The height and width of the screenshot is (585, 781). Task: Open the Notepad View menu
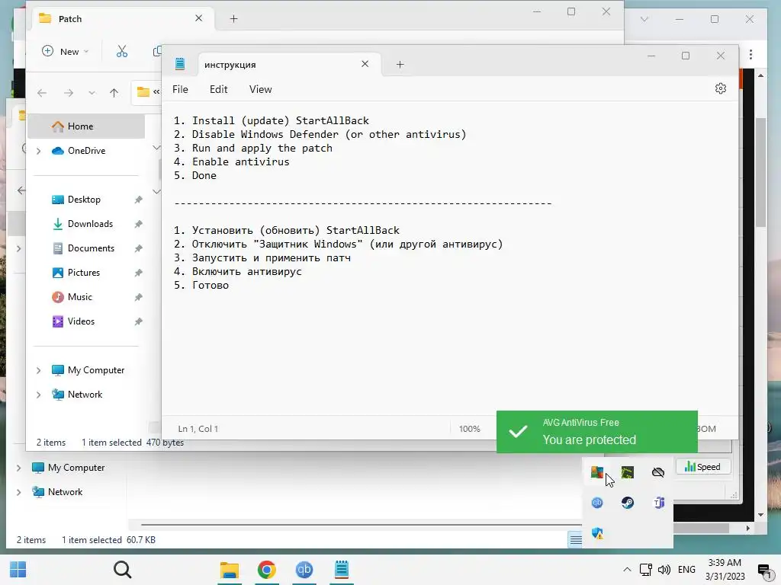(x=261, y=90)
